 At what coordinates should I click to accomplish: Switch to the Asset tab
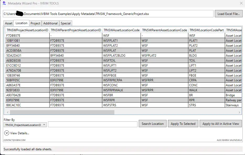coord(9,23)
